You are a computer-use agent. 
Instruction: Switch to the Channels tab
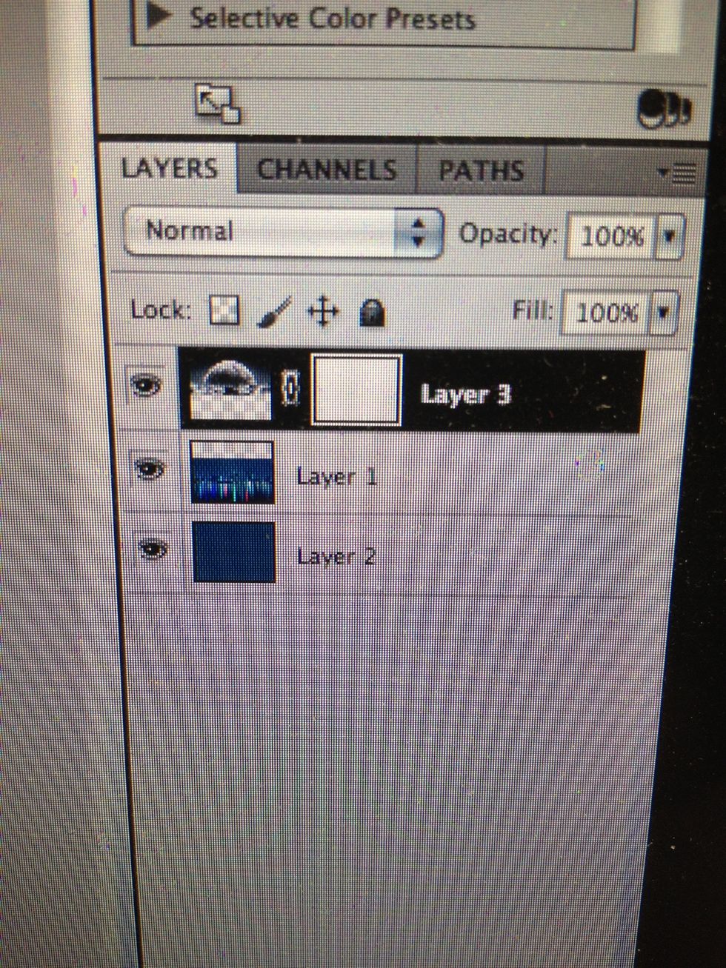tap(327, 170)
